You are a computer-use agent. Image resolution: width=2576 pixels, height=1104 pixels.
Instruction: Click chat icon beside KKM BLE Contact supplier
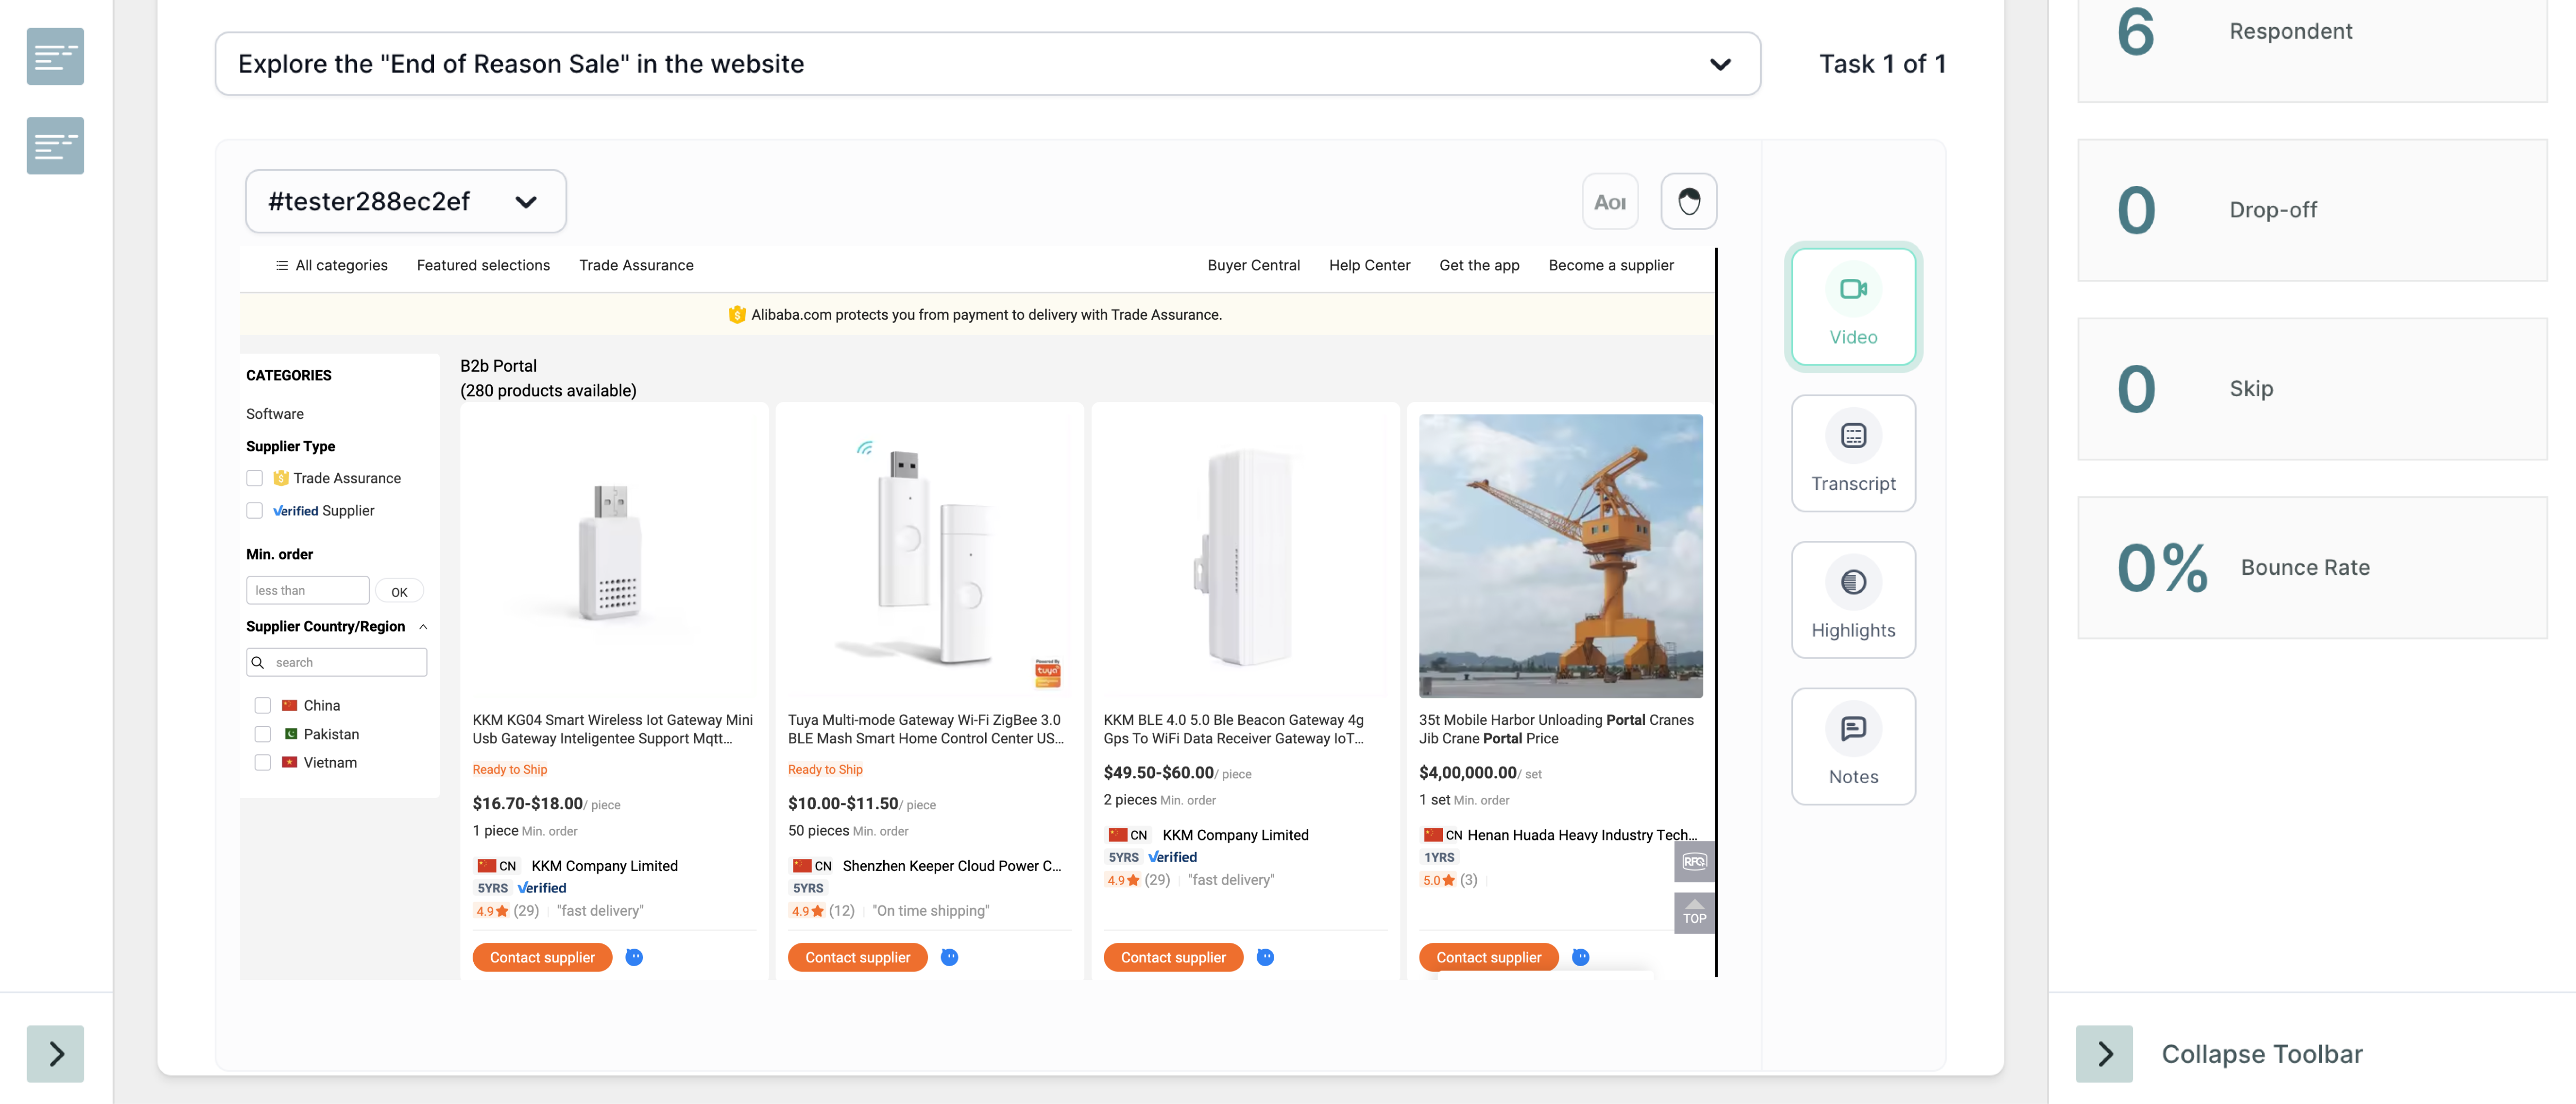click(x=1265, y=958)
